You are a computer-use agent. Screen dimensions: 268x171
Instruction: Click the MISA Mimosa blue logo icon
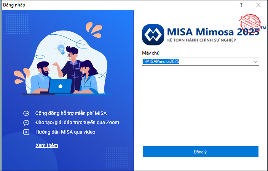[x=153, y=35]
